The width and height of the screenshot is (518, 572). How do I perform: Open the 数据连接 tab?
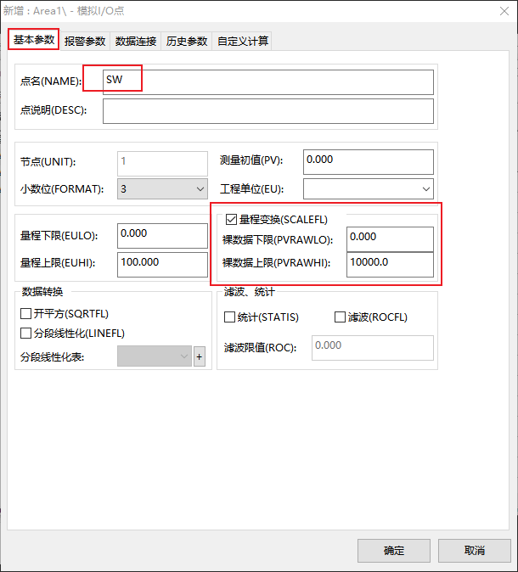coord(135,41)
